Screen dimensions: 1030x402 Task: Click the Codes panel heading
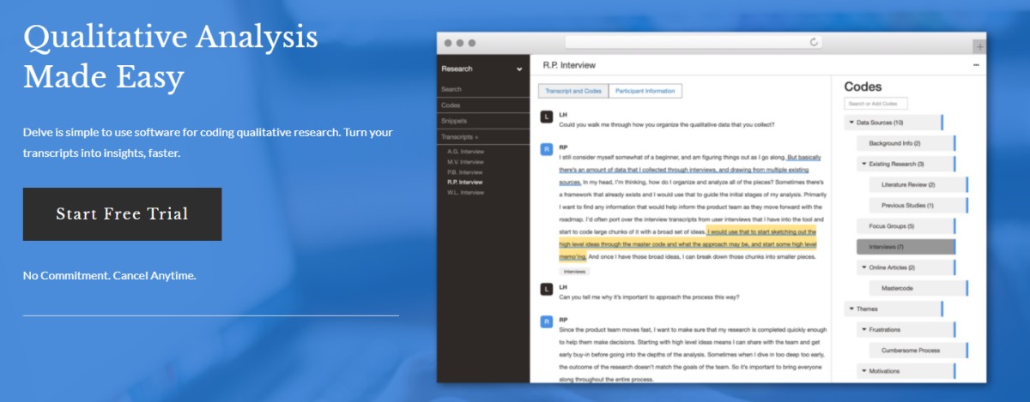coord(863,87)
